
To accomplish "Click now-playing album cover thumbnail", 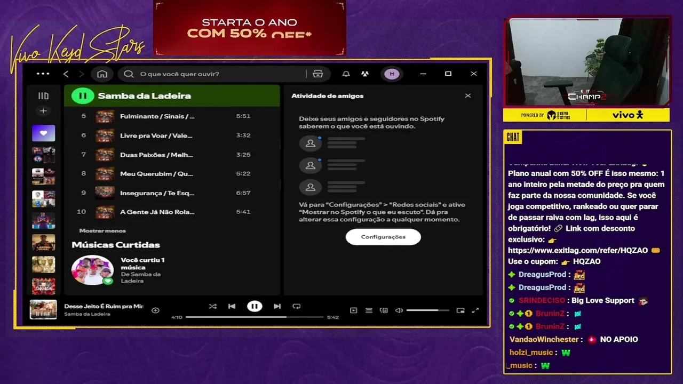I will click(43, 310).
